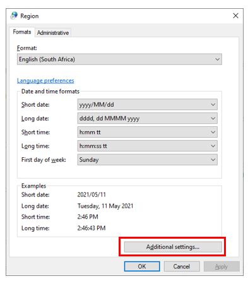The image size is (248, 281).
Task: Open the Format English (South Africa) dropdown
Action: (x=119, y=59)
